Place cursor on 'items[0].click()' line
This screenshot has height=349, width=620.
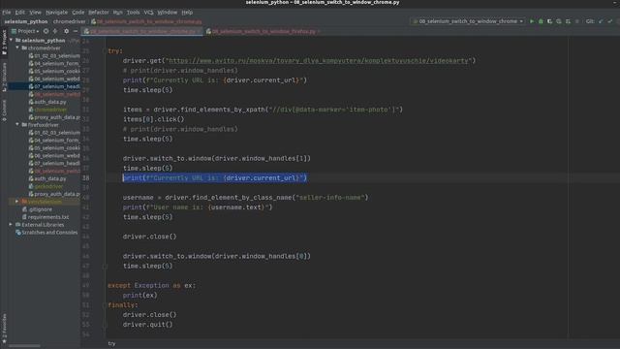[153, 119]
